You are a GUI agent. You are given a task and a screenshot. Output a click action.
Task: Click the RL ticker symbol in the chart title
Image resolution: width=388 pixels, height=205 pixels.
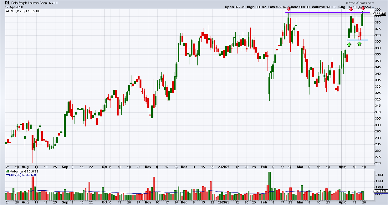(7, 2)
